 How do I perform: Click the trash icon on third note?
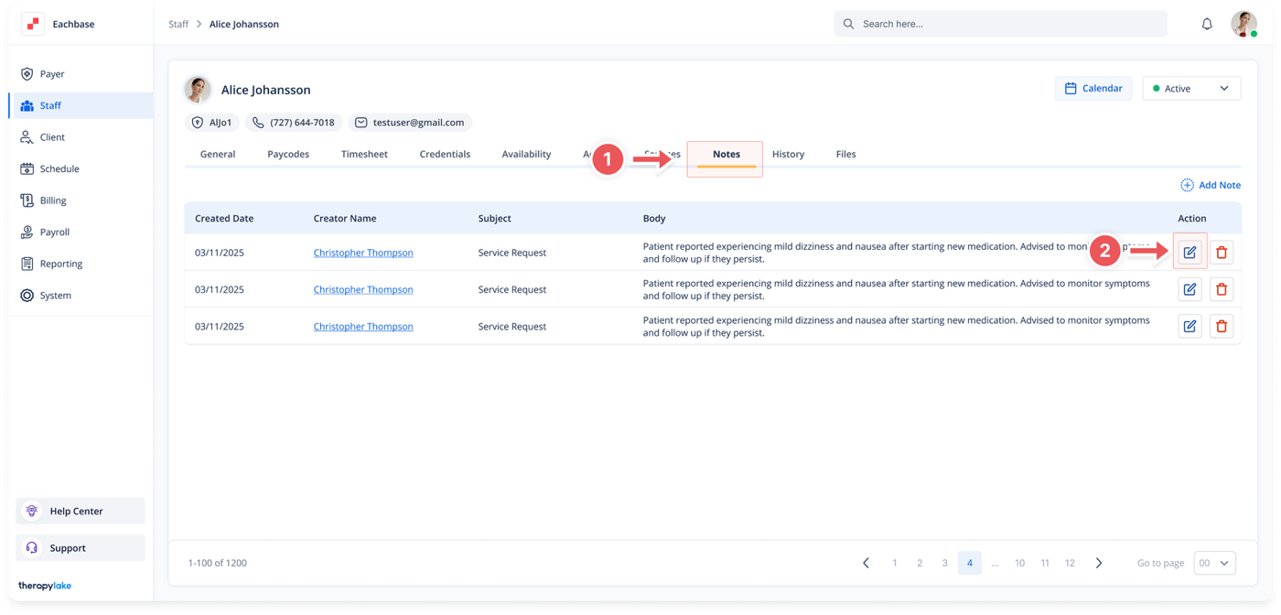point(1221,326)
